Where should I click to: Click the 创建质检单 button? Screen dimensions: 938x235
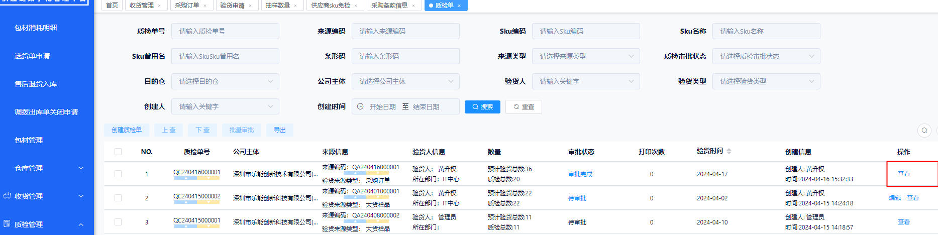(127, 130)
